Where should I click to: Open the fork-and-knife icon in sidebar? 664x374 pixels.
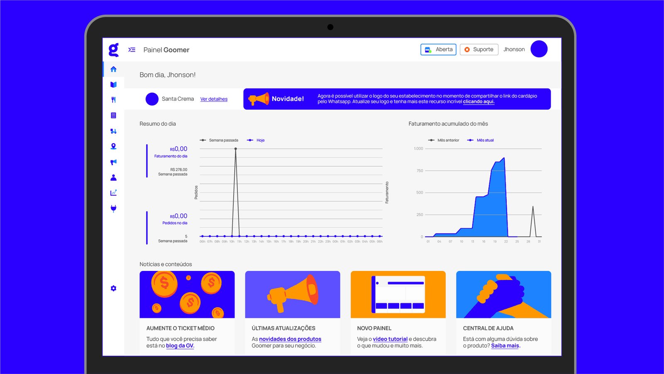(113, 100)
